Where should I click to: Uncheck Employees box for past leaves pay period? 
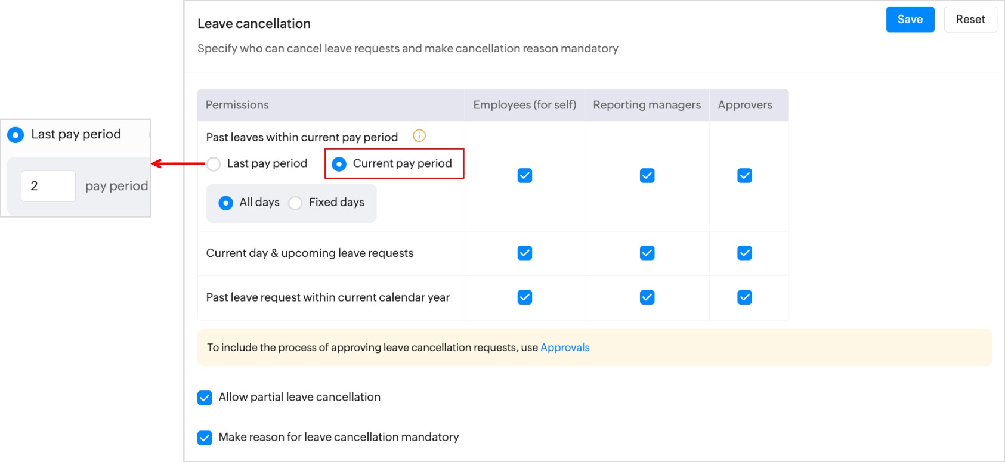tap(525, 176)
